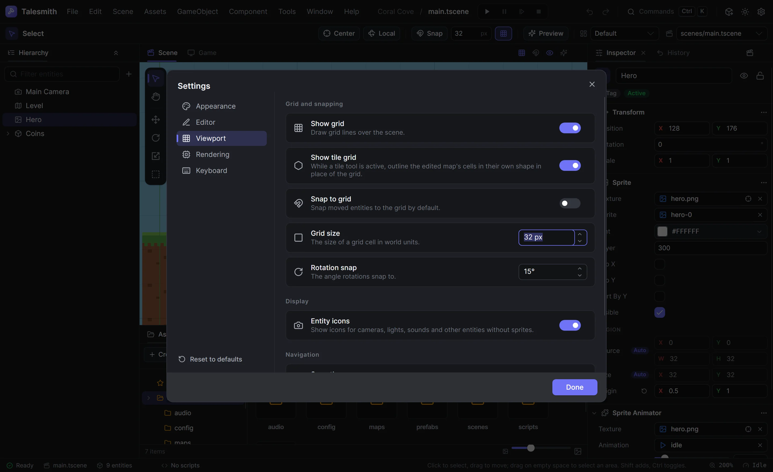Expand the Coins entity in Hierarchy
This screenshot has width=773, height=472.
point(8,134)
